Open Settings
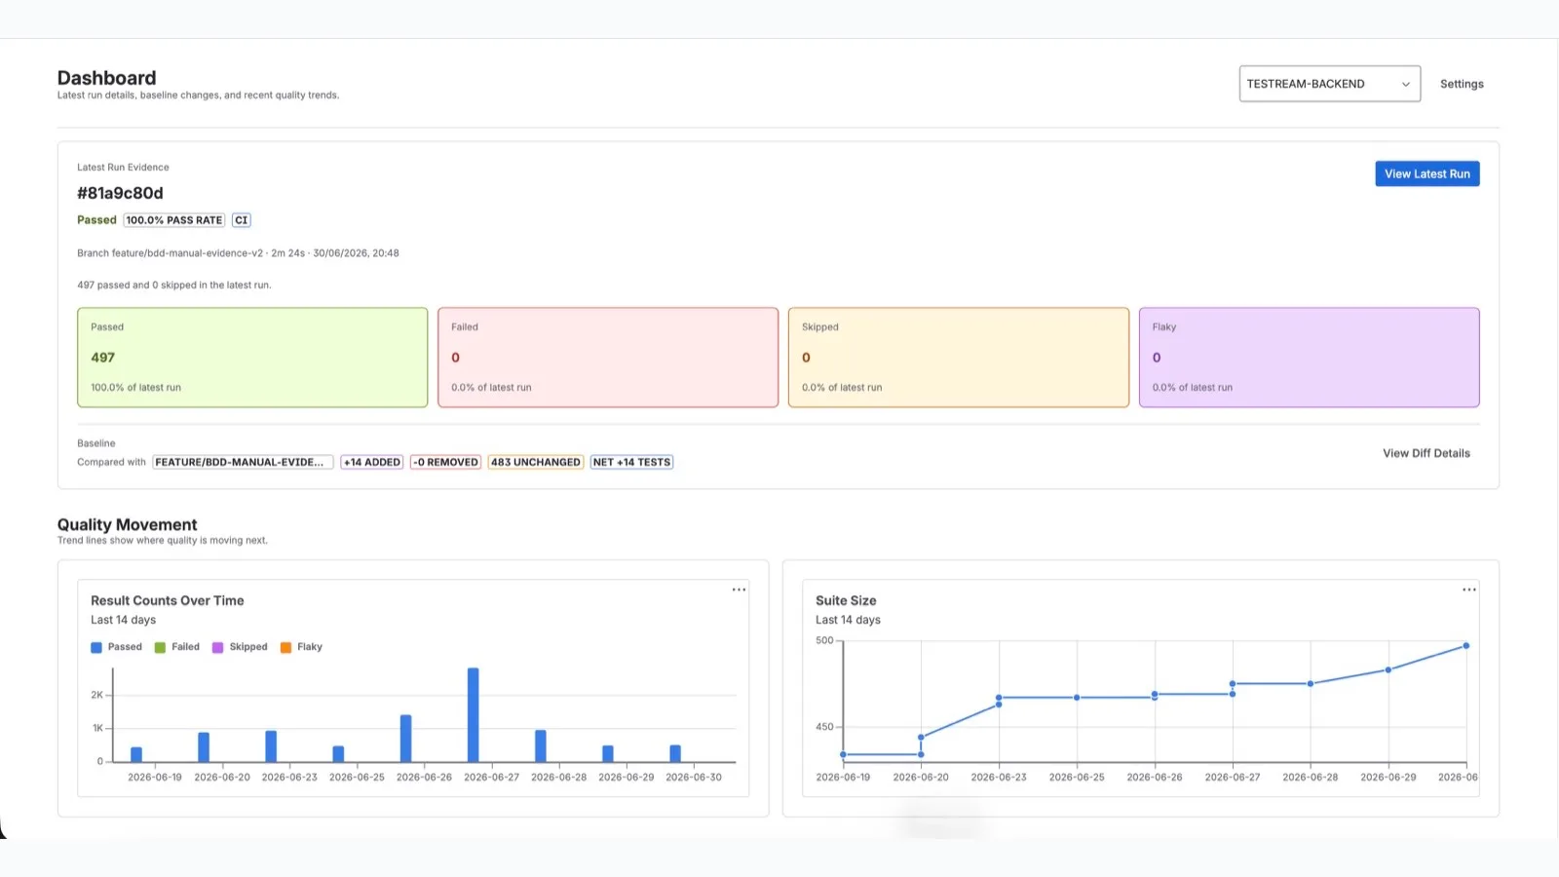 [1462, 84]
